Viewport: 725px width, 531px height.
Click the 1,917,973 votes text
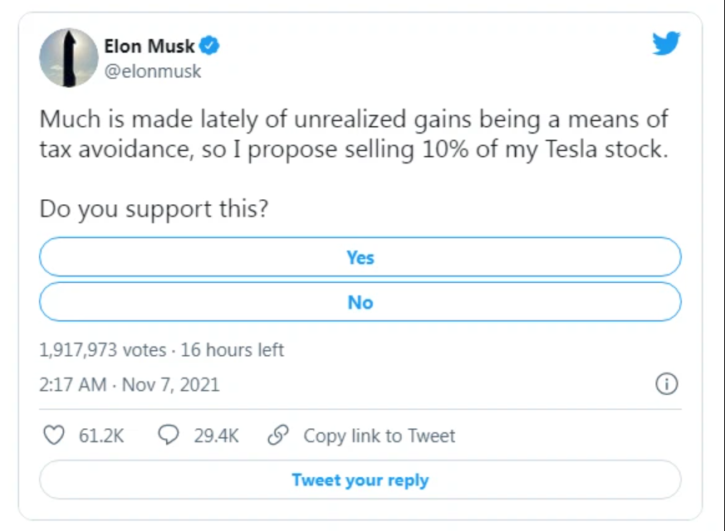click(x=103, y=350)
